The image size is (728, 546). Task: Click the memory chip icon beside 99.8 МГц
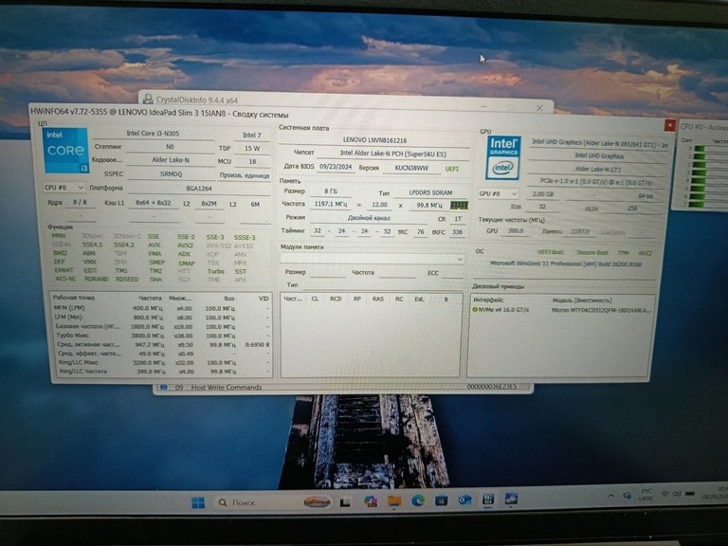coord(459,205)
